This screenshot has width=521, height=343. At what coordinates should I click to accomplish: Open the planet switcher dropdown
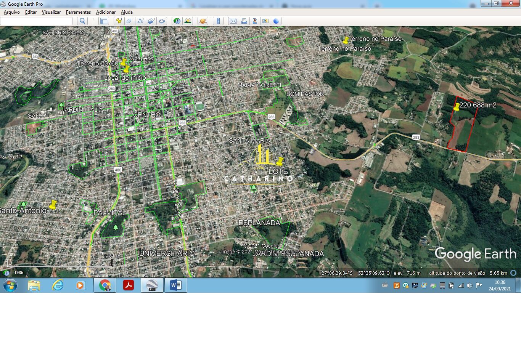pyautogui.click(x=203, y=21)
